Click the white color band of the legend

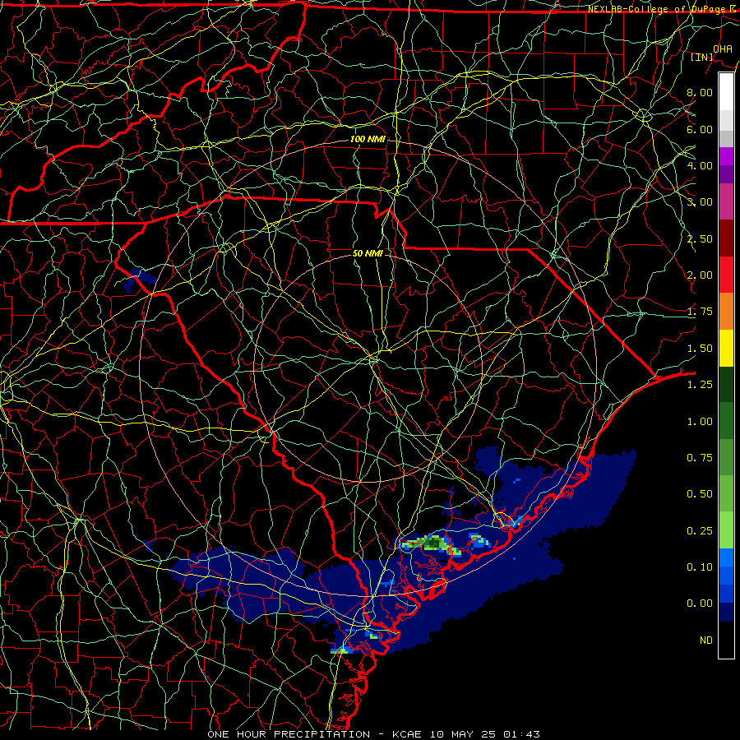pos(726,92)
